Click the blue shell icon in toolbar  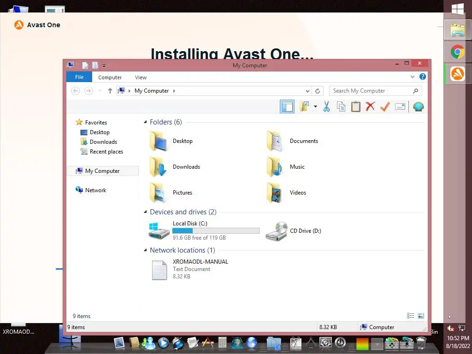419,106
